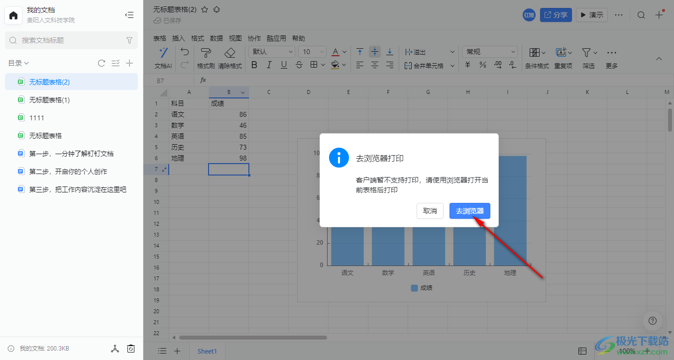Open 第一步，一分钟了解钉钉文档
The image size is (674, 360).
click(71, 154)
